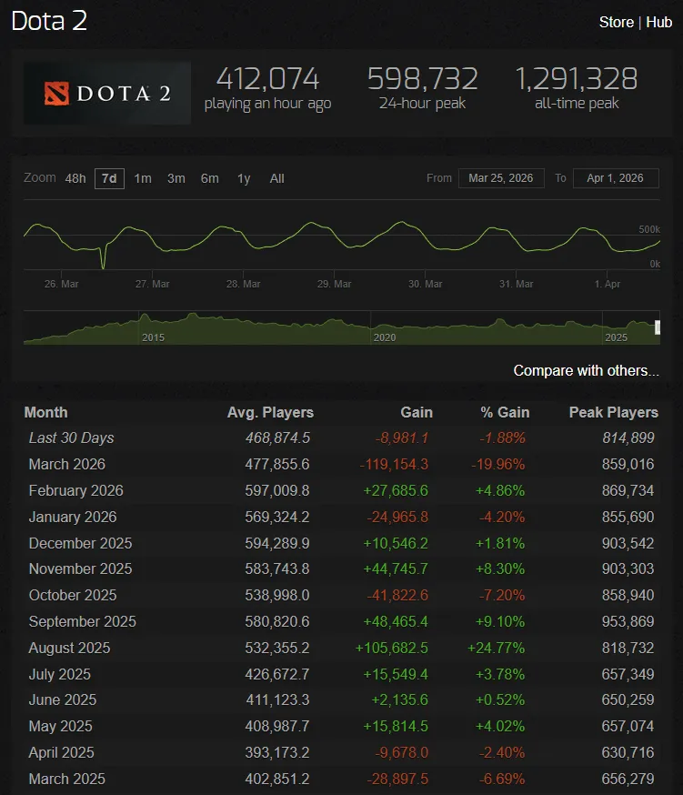Set chart zoom to 6m
Viewport: 683px width, 795px height.
pyautogui.click(x=209, y=178)
